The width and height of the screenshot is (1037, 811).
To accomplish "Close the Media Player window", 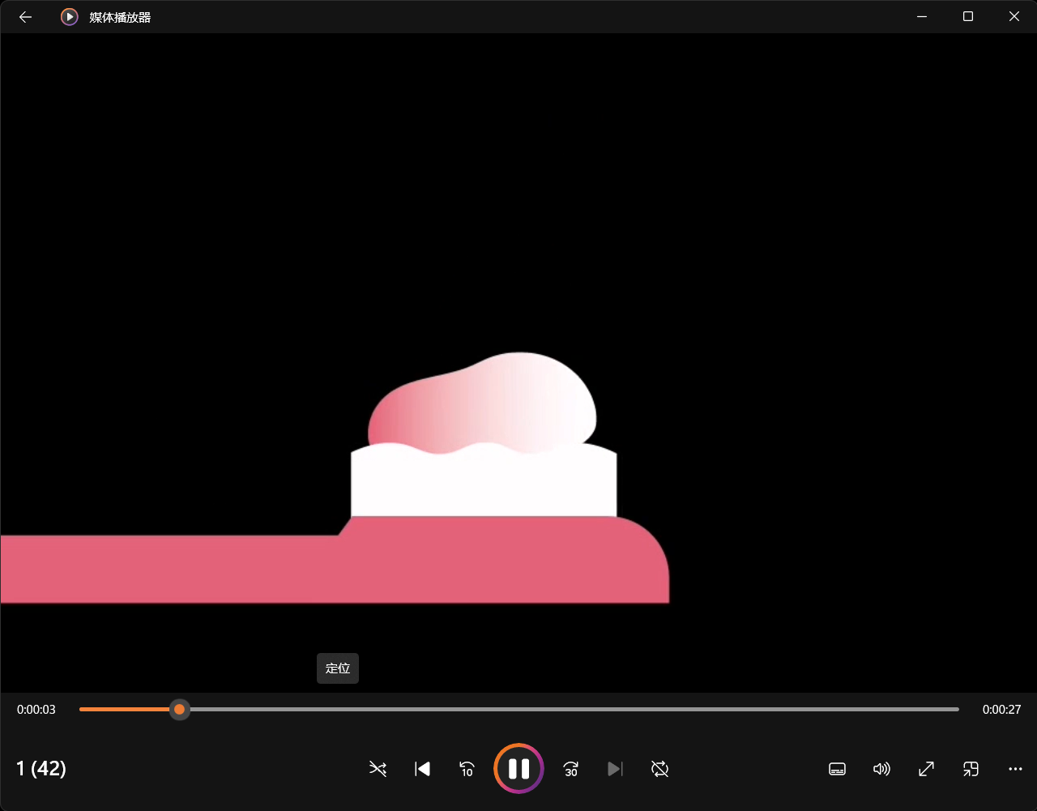I will (x=1014, y=16).
